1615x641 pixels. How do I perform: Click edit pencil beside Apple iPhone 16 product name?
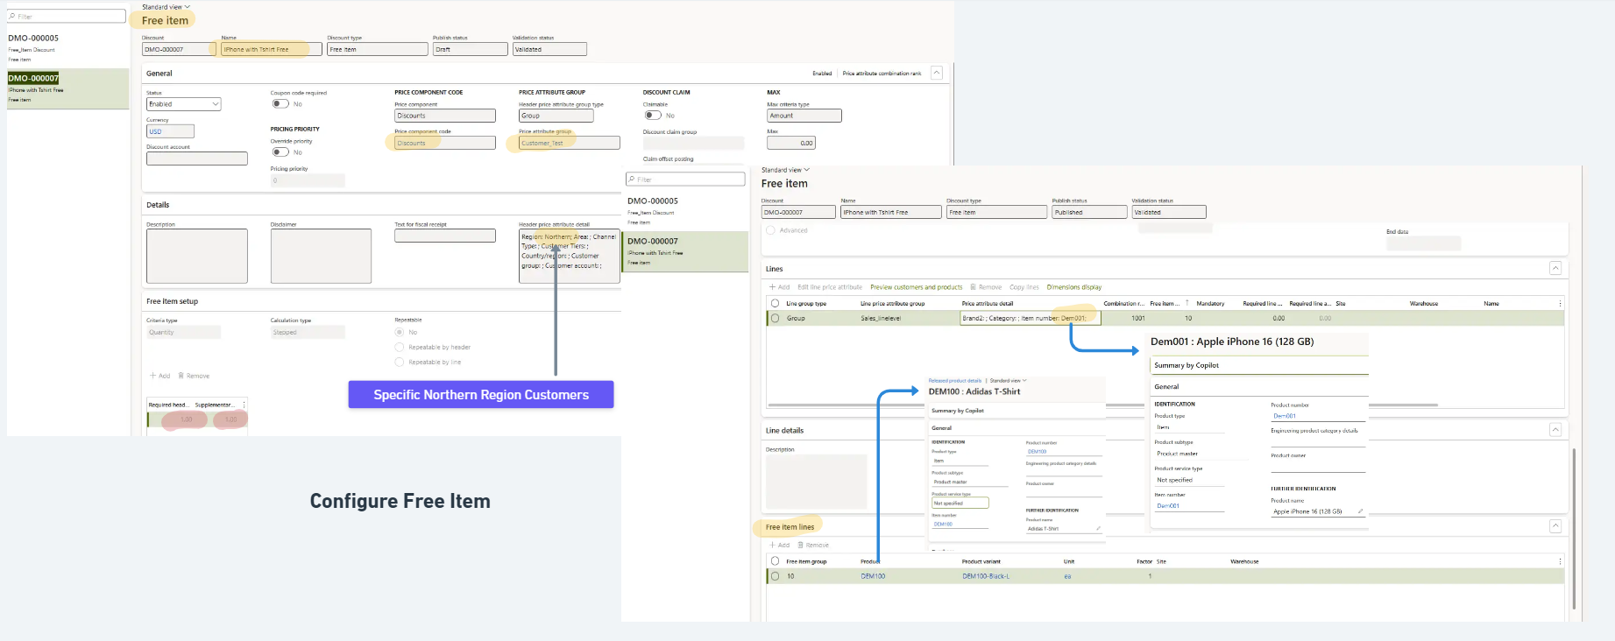(x=1360, y=511)
